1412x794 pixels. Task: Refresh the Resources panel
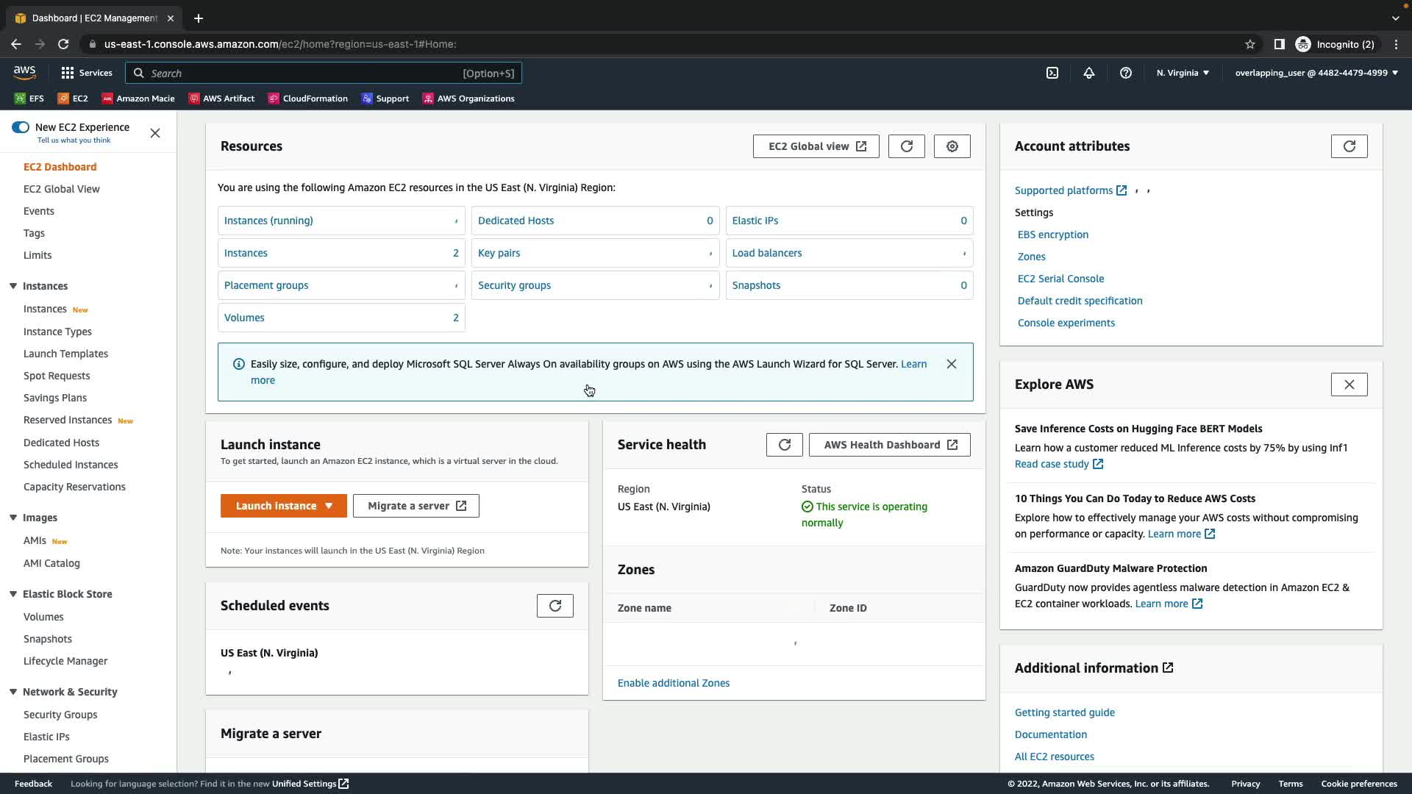(907, 146)
